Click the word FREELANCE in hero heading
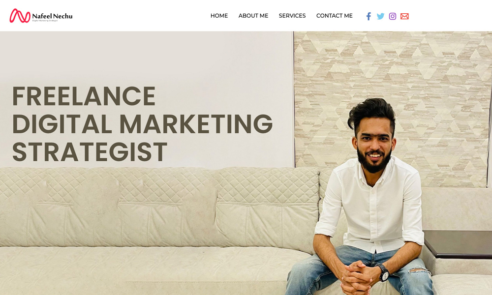Image resolution: width=492 pixels, height=295 pixels. tap(84, 96)
